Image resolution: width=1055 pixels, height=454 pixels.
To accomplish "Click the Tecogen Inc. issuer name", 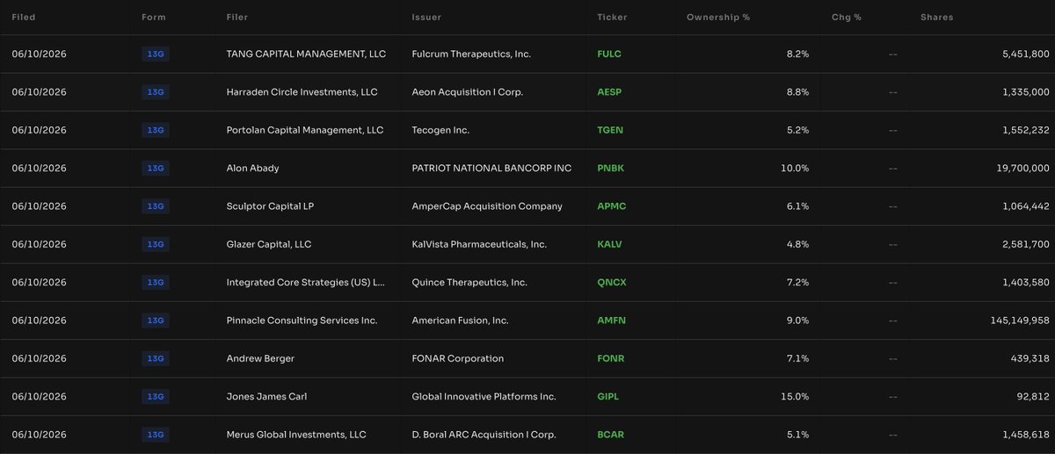I will tap(440, 130).
